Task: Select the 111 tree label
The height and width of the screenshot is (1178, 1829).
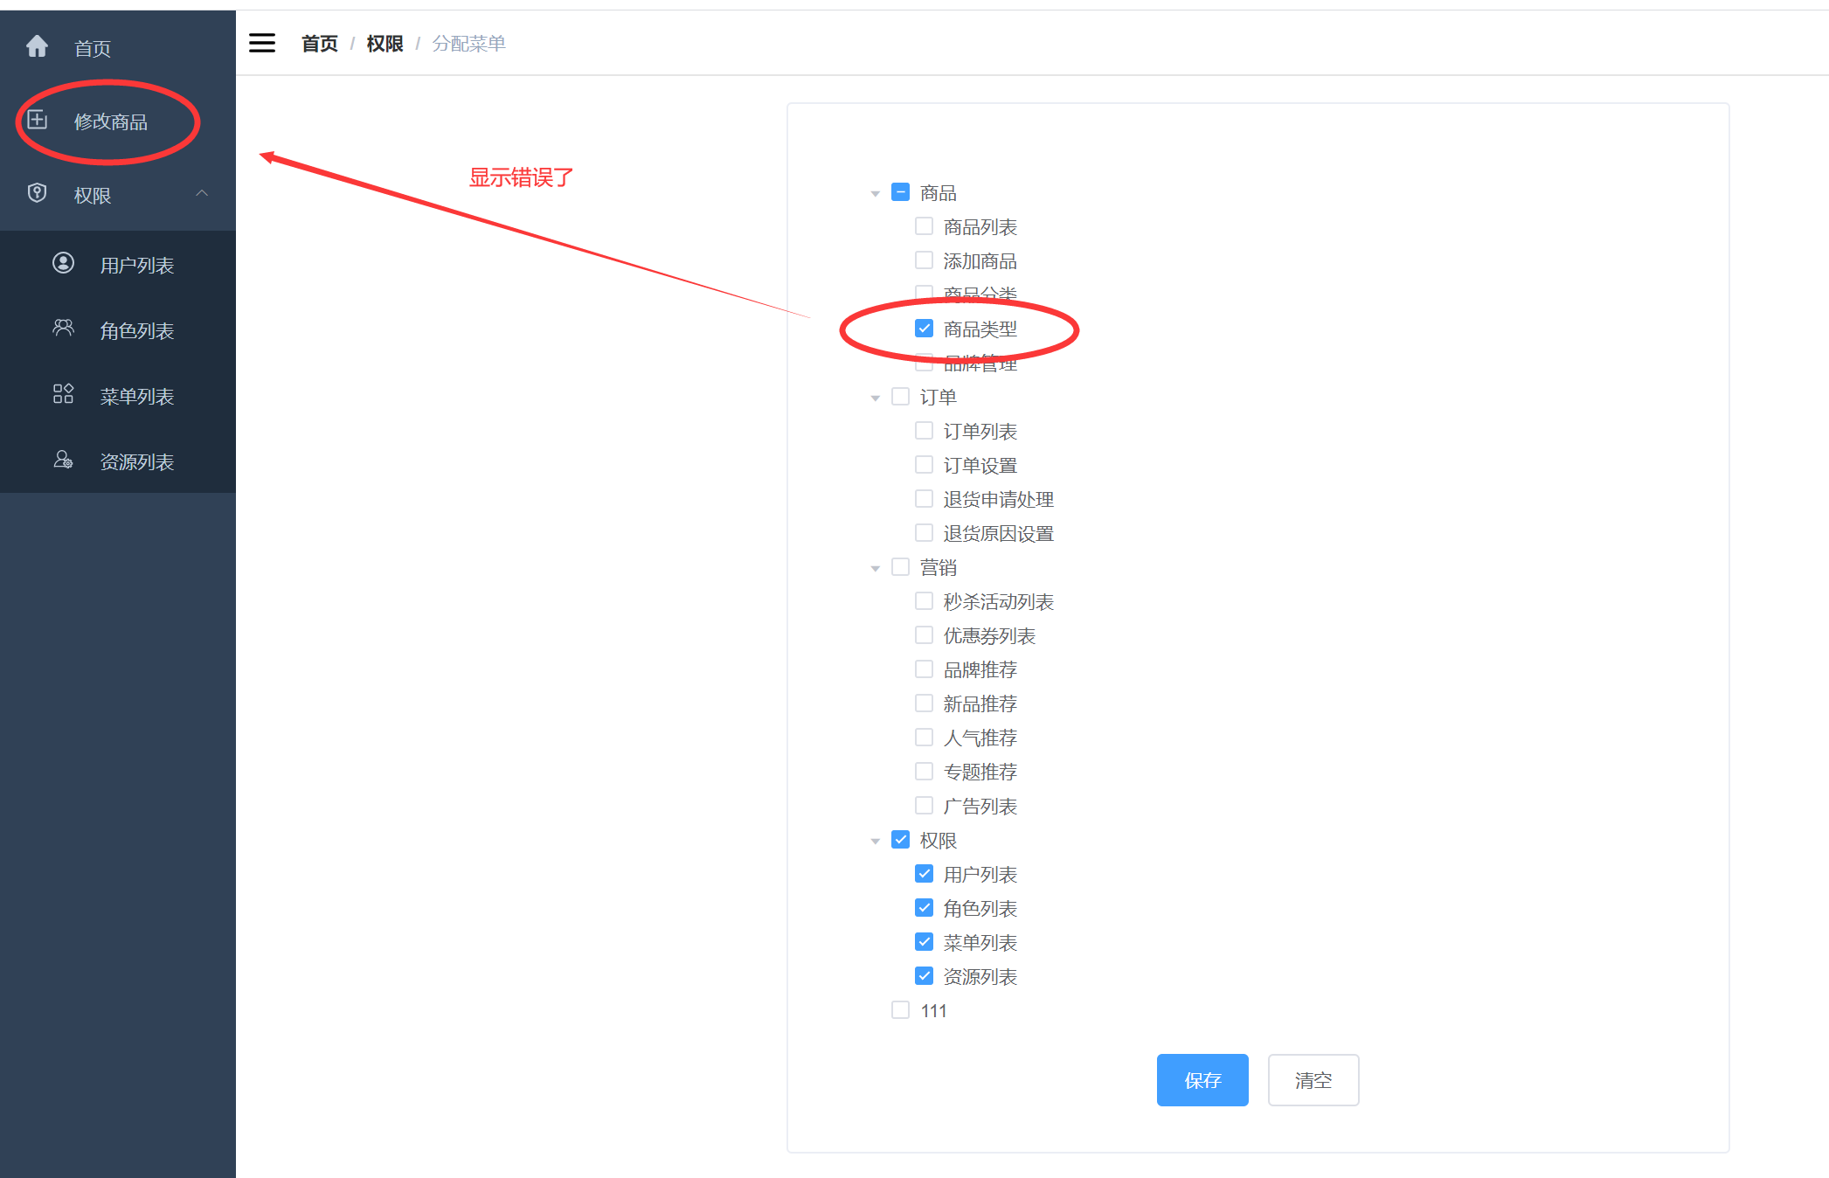Action: pos(933,1011)
